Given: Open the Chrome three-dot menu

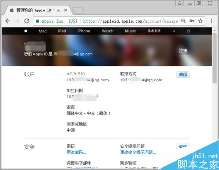Looking at the screenshot, I should (x=211, y=21).
